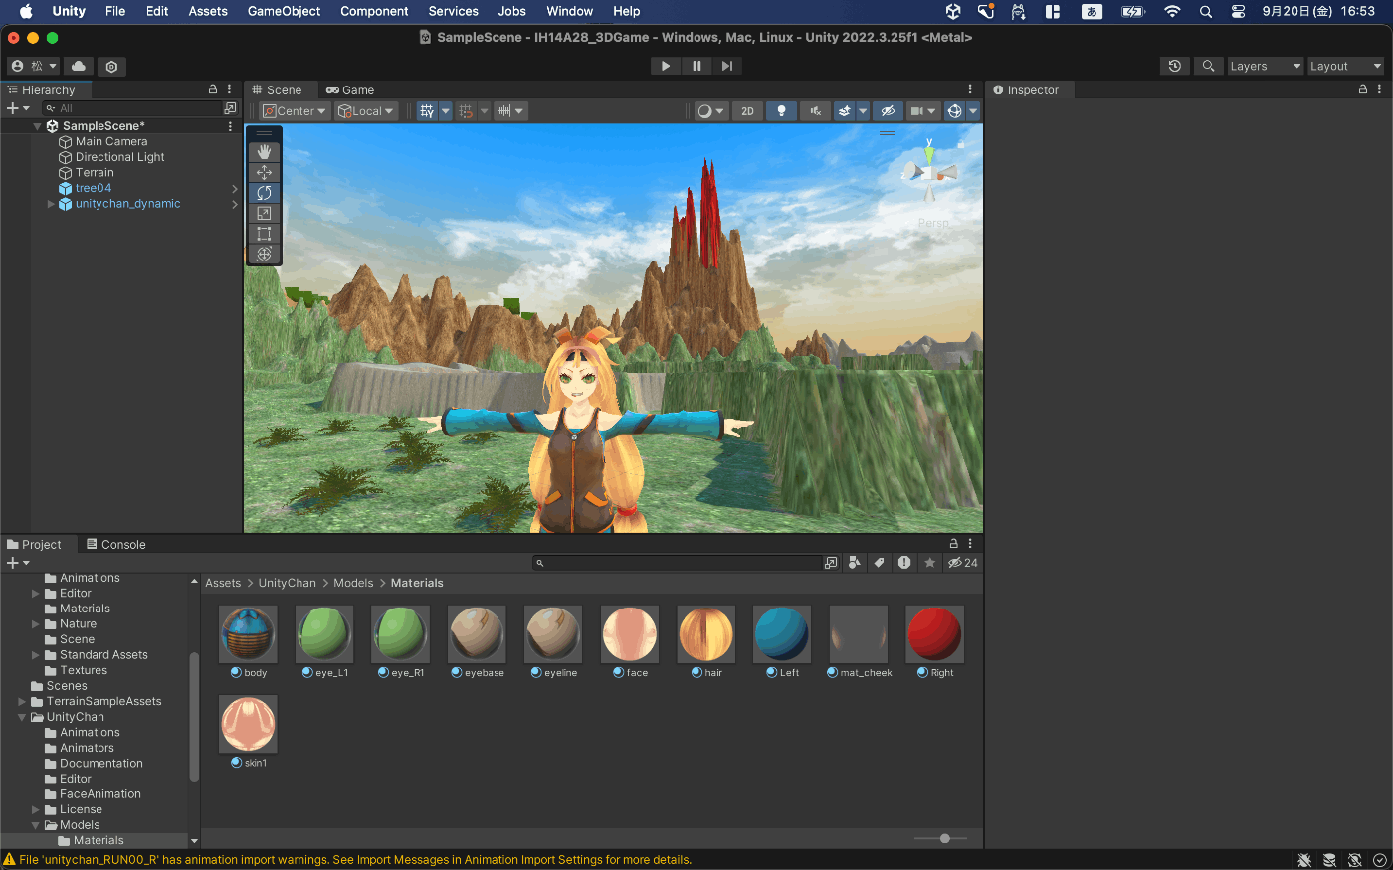Image resolution: width=1393 pixels, height=870 pixels.
Task: Click the favorites star icon in Project
Action: click(x=929, y=563)
